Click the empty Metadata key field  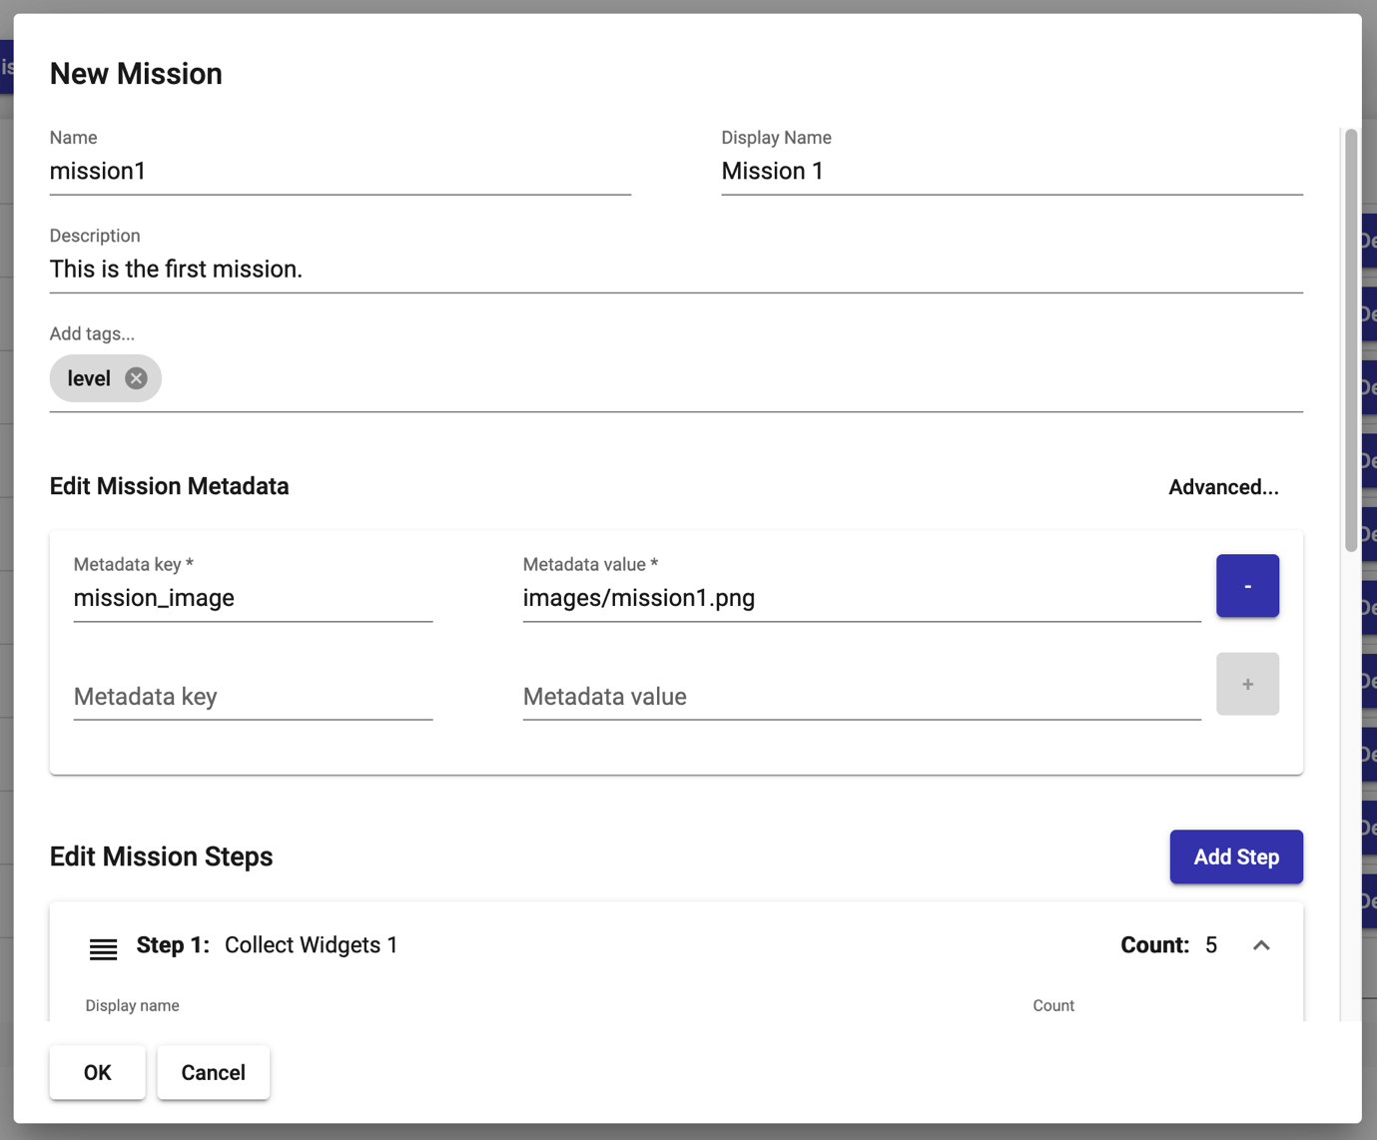(253, 697)
